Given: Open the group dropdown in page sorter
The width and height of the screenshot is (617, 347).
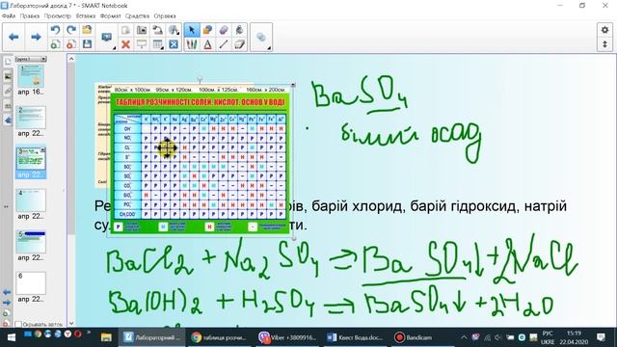Looking at the screenshot, I should coord(43,59).
